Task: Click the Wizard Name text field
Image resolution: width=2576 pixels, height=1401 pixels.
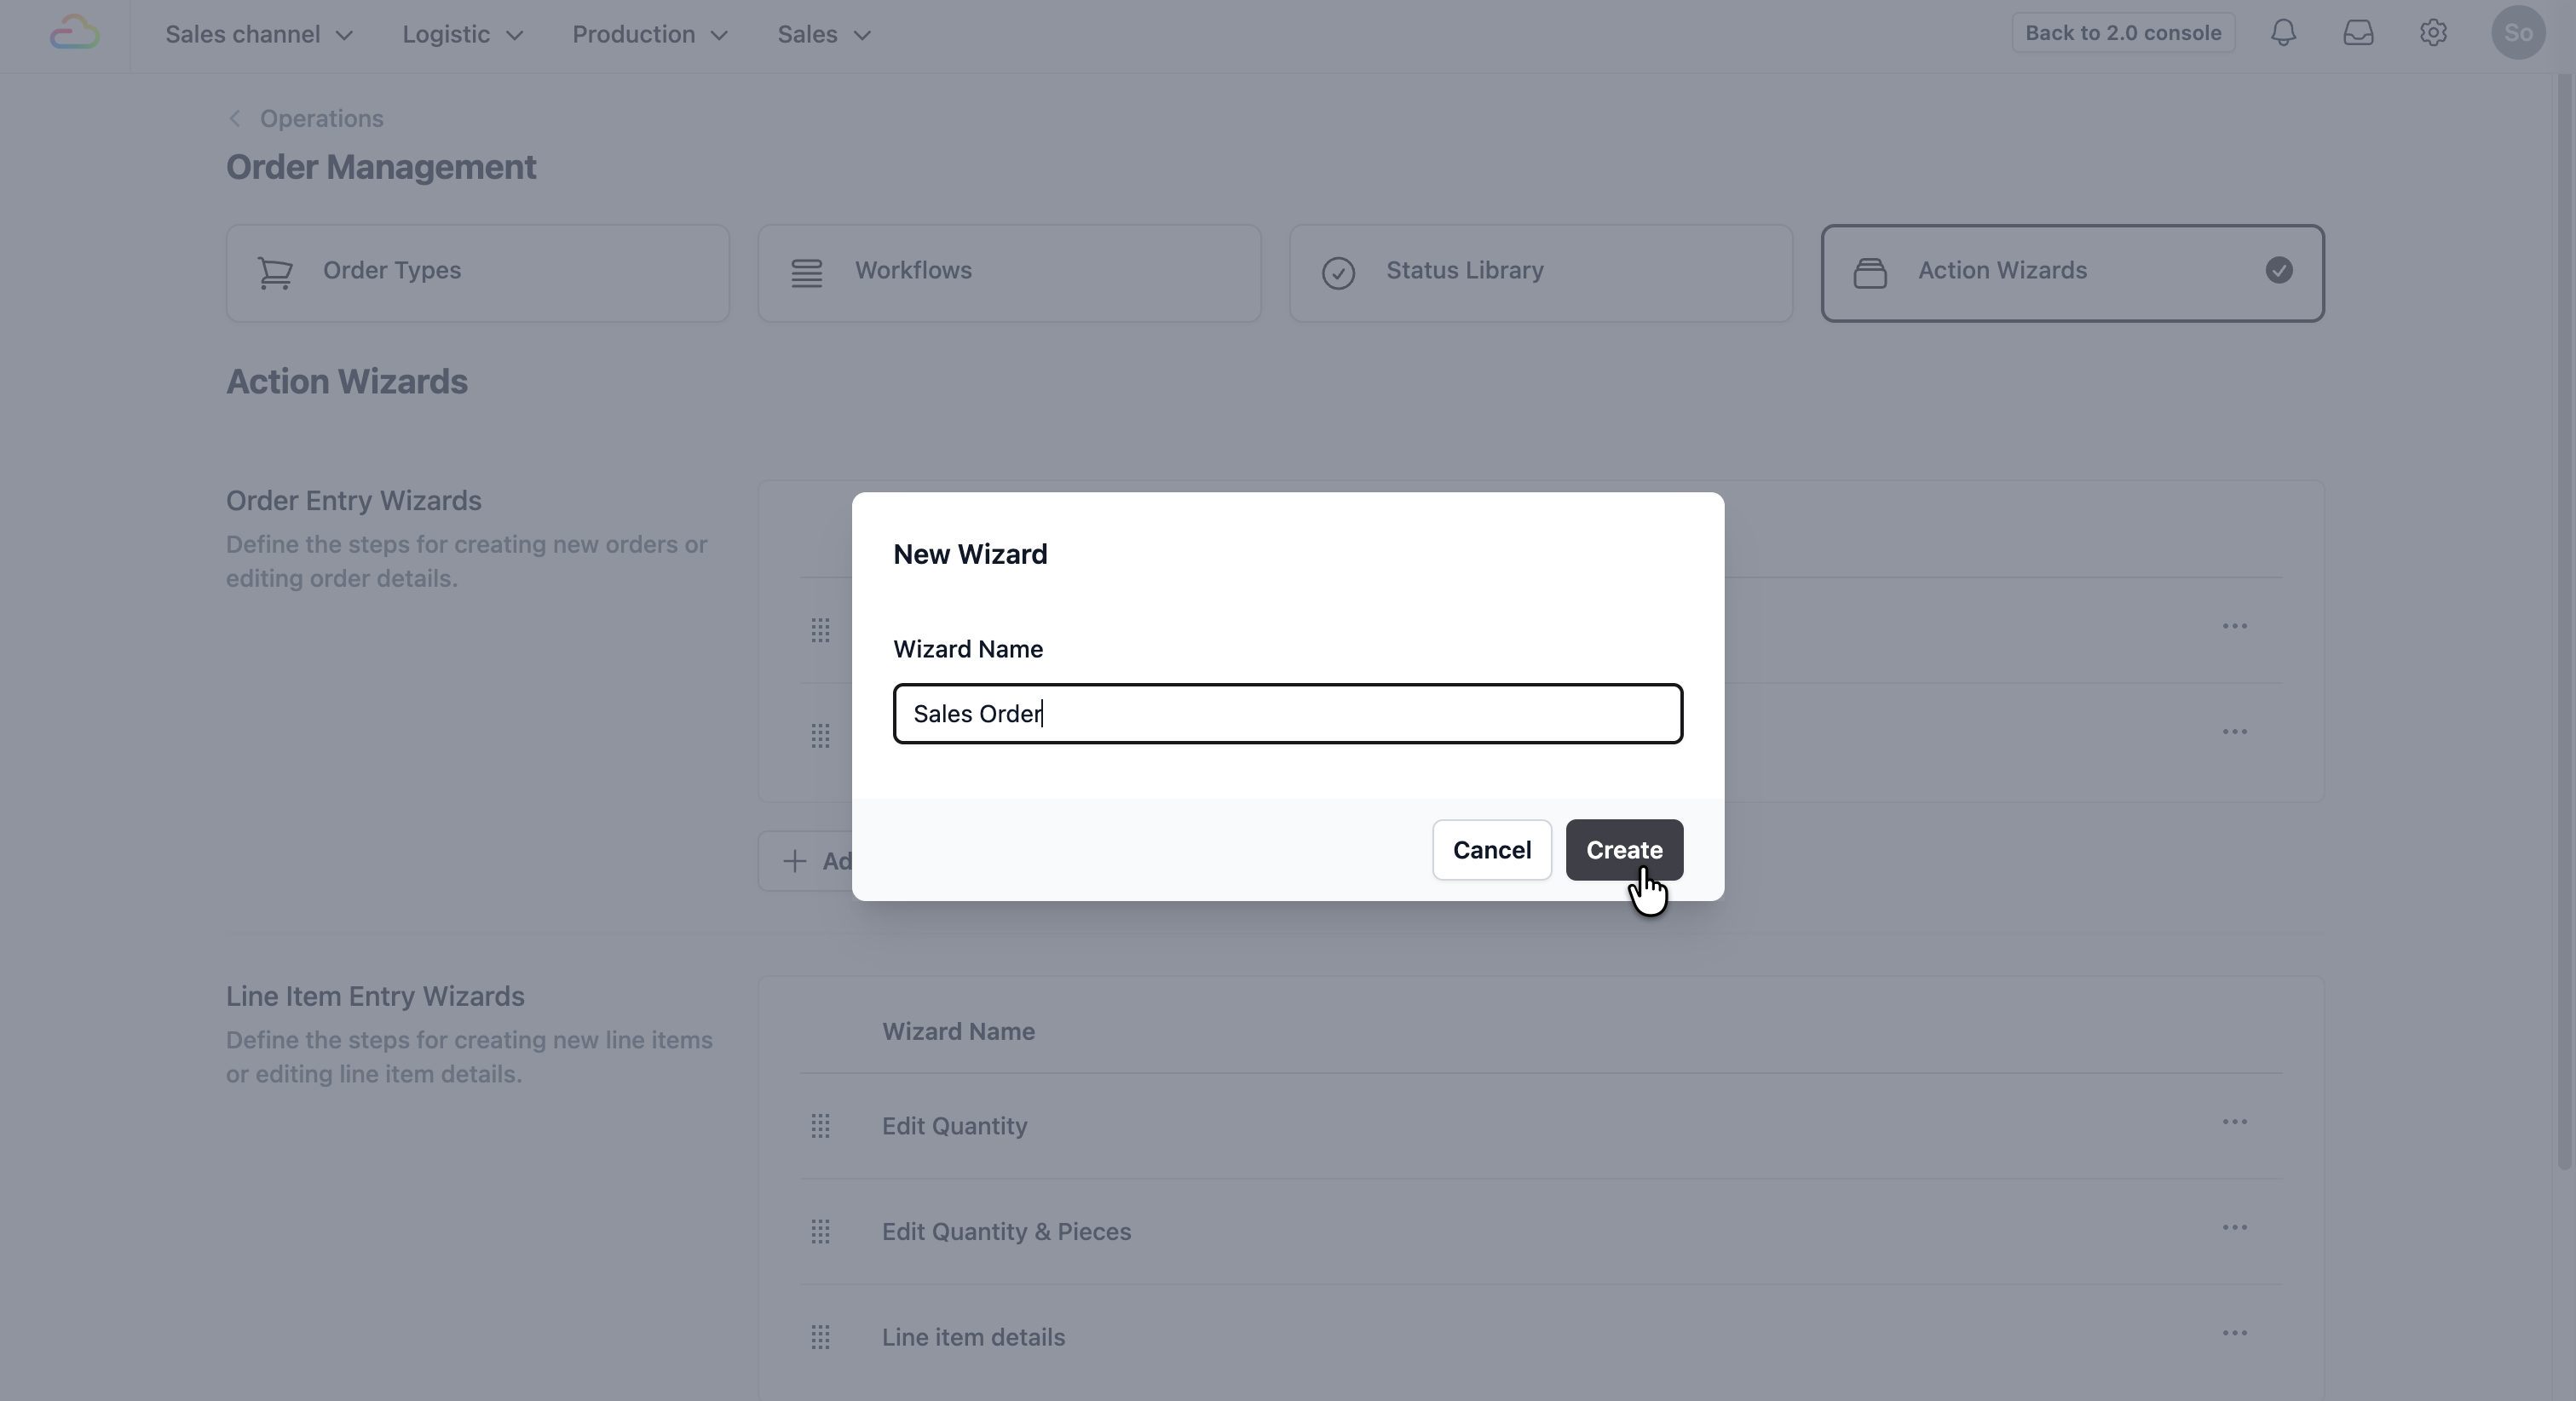Action: tap(1287, 714)
